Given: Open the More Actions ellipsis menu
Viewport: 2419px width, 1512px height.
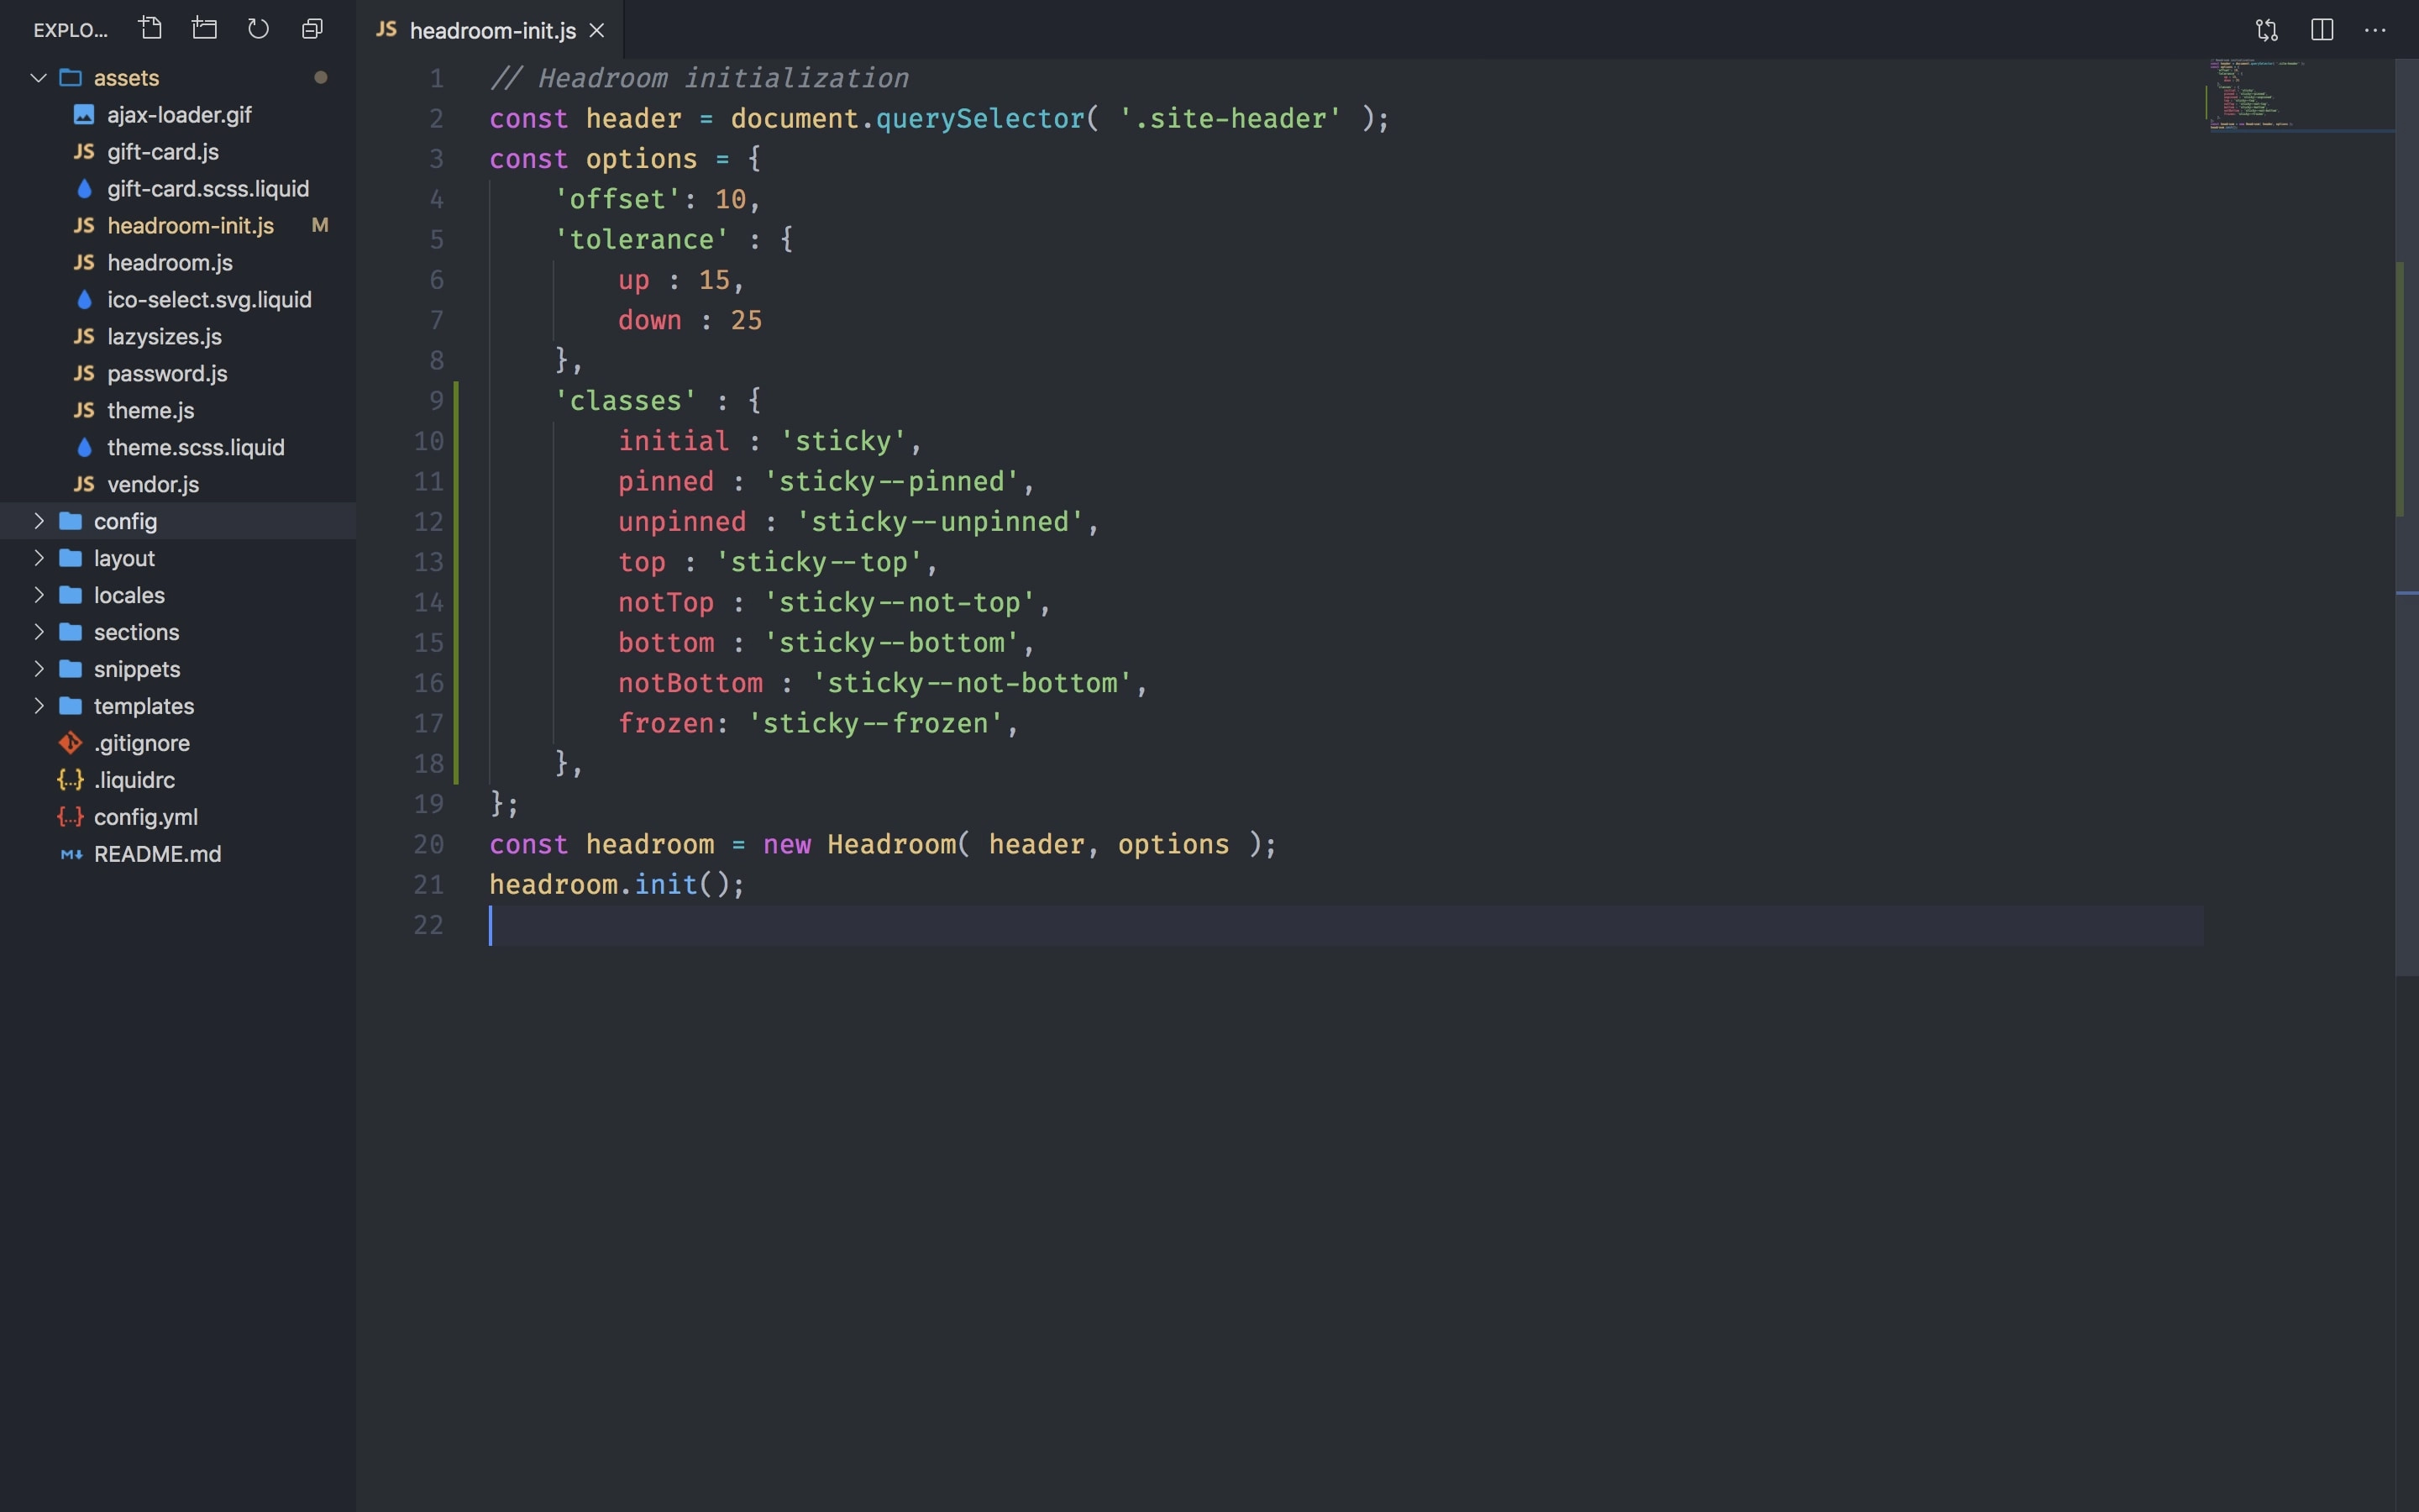Looking at the screenshot, I should (2375, 30).
